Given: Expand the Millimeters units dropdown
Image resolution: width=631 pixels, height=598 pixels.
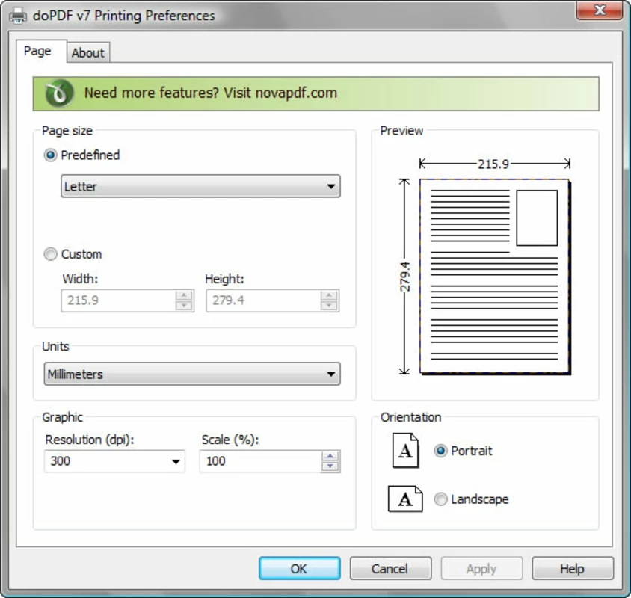Looking at the screenshot, I should tap(191, 374).
